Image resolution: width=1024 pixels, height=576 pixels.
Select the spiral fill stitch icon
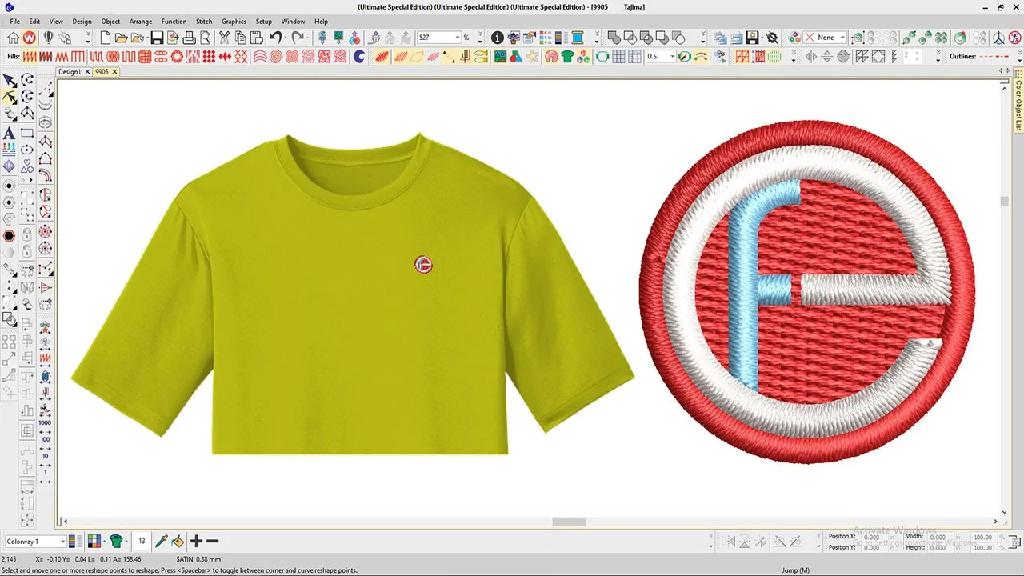coord(275,57)
